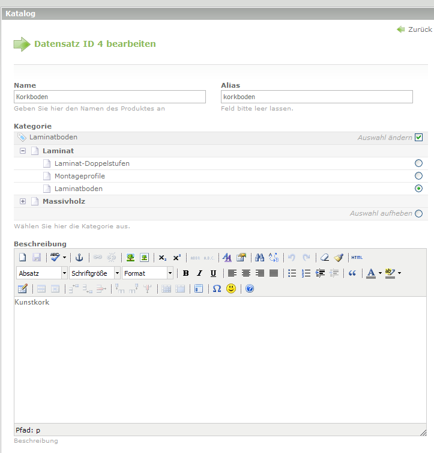Click the HTML source edit icon

(357, 258)
